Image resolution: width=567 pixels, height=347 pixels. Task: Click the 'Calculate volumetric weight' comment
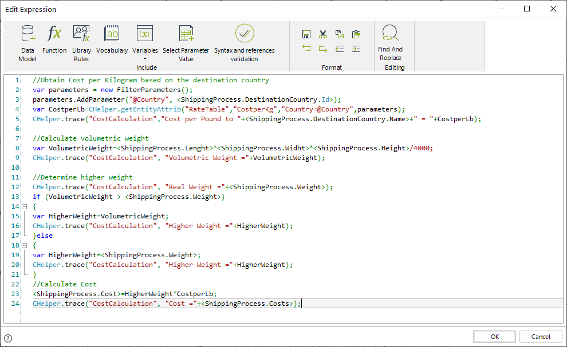[90, 139]
